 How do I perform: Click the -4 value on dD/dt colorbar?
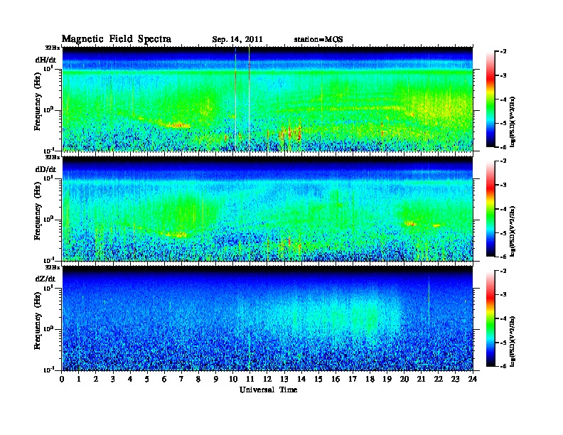[503, 209]
